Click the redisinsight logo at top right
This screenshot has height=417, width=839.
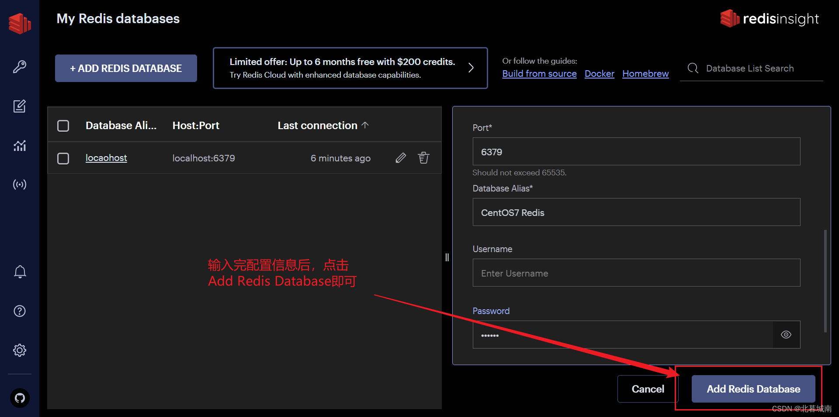(770, 19)
